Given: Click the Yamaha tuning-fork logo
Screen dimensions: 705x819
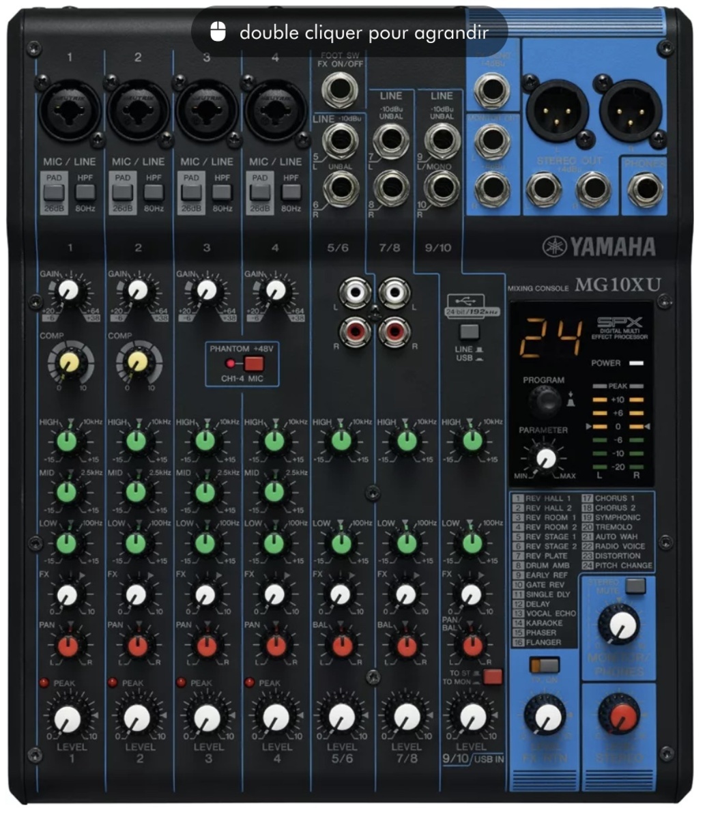Looking at the screenshot, I should 556,246.
